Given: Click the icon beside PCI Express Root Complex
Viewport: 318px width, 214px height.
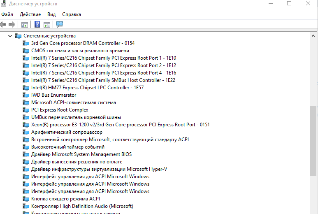Looking at the screenshot, I should 26,110.
